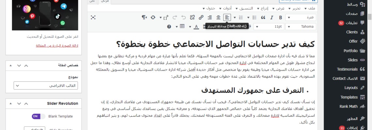Collapse the خصائص المقالة panel triangle
The image size is (372, 130).
(10, 65)
